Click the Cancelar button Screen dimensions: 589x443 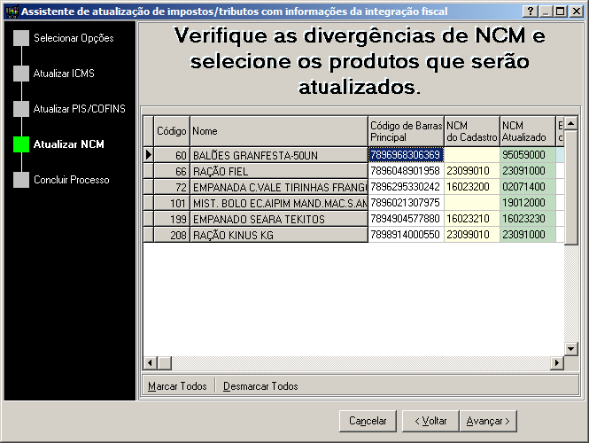368,421
